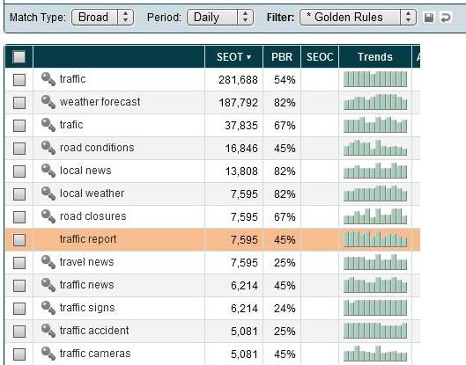This screenshot has width=466, height=365.
Task: Sort by the PBR column header
Action: tap(282, 56)
